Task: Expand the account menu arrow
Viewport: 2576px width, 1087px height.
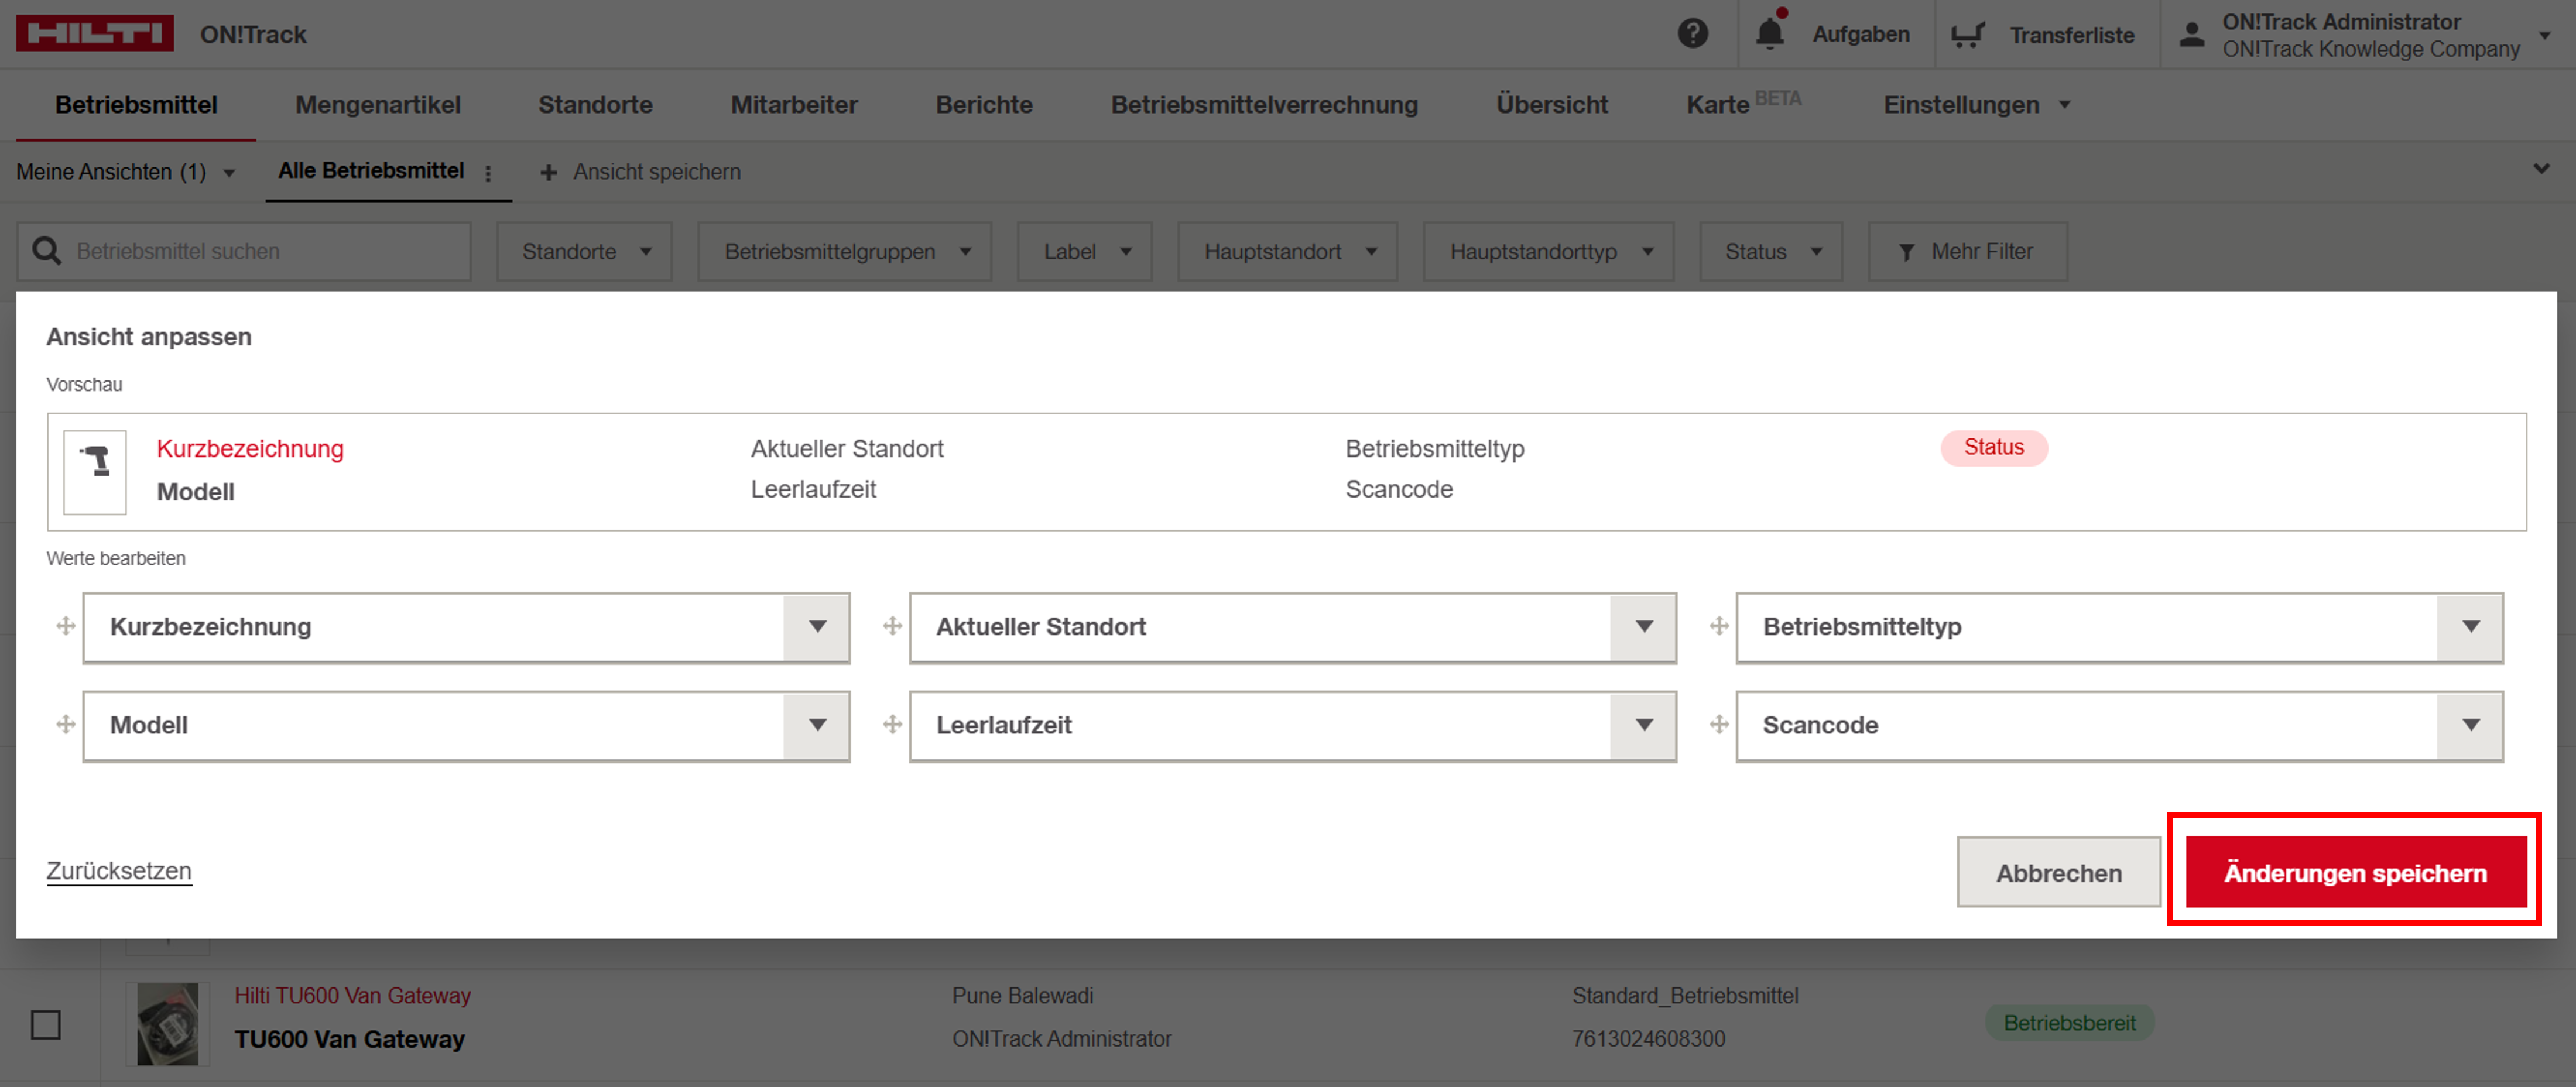Action: [2545, 36]
